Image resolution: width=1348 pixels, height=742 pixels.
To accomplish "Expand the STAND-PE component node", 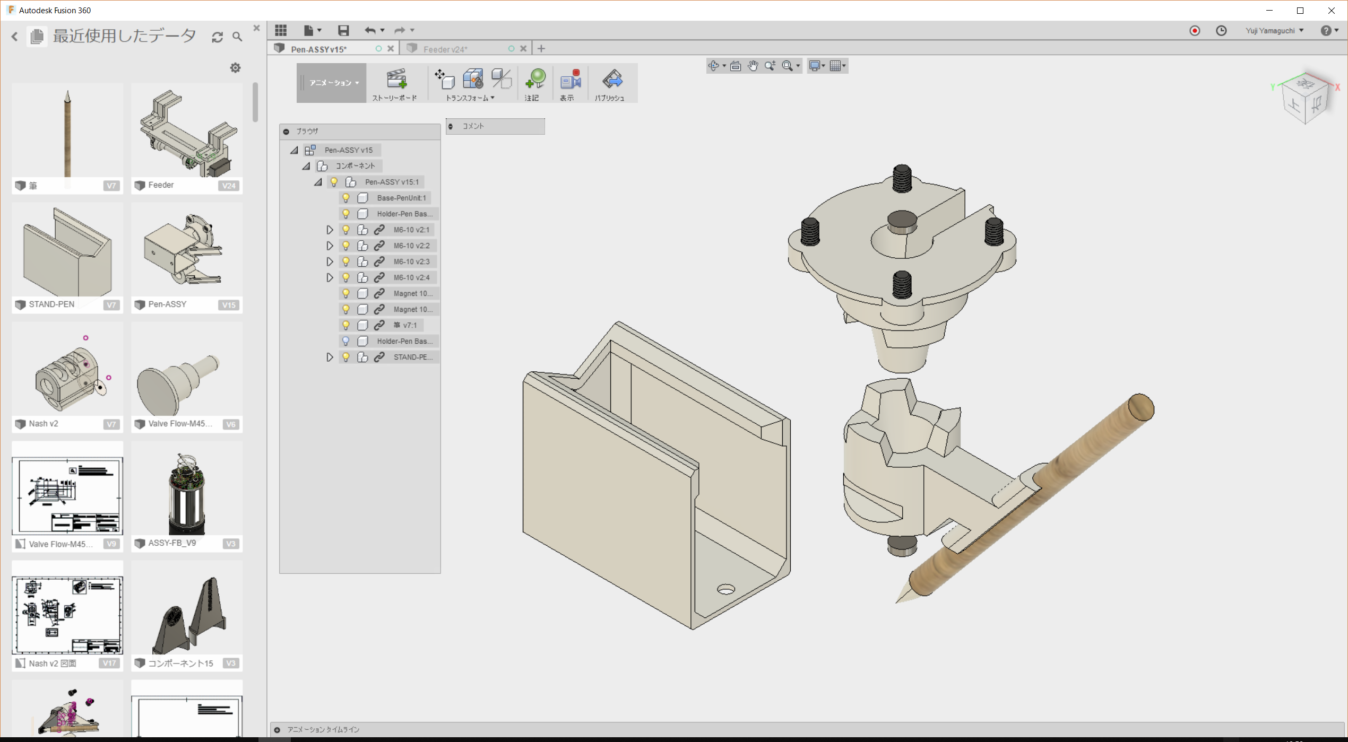I will point(330,357).
